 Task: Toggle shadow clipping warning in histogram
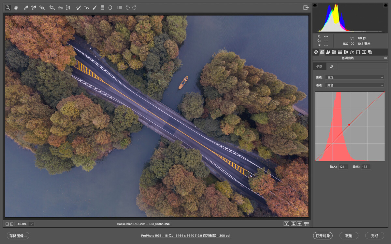315,5
